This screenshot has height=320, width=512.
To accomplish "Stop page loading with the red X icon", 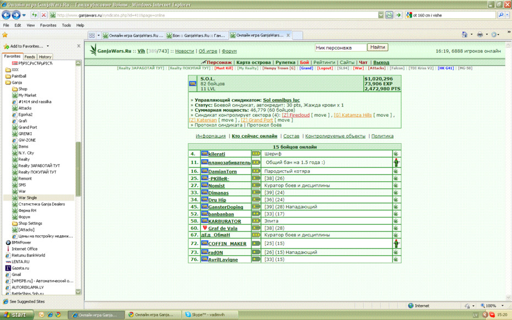I will pyautogui.click(x=43, y=15).
